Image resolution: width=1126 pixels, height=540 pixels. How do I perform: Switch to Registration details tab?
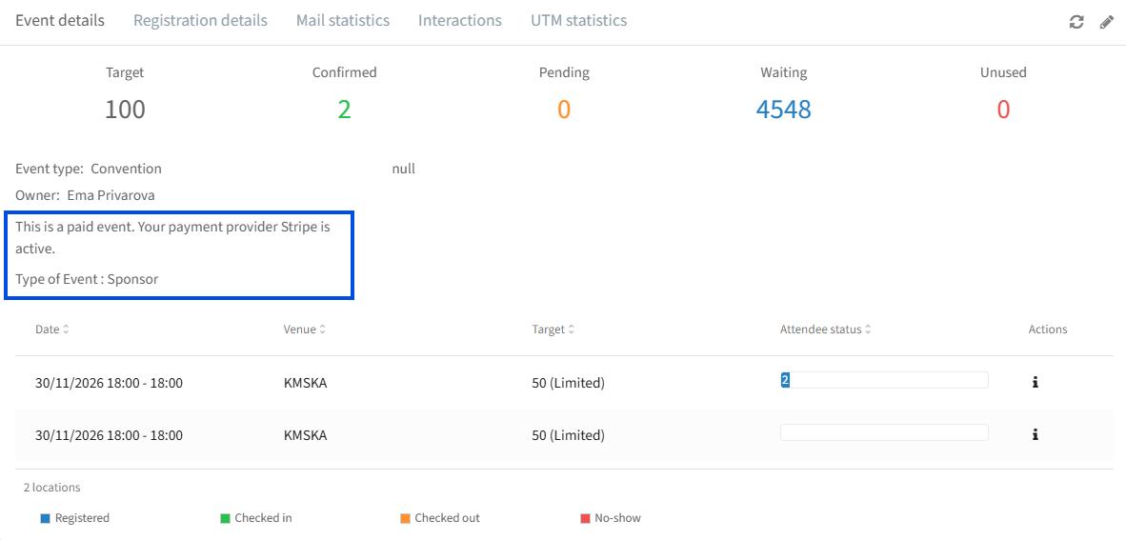click(x=200, y=20)
